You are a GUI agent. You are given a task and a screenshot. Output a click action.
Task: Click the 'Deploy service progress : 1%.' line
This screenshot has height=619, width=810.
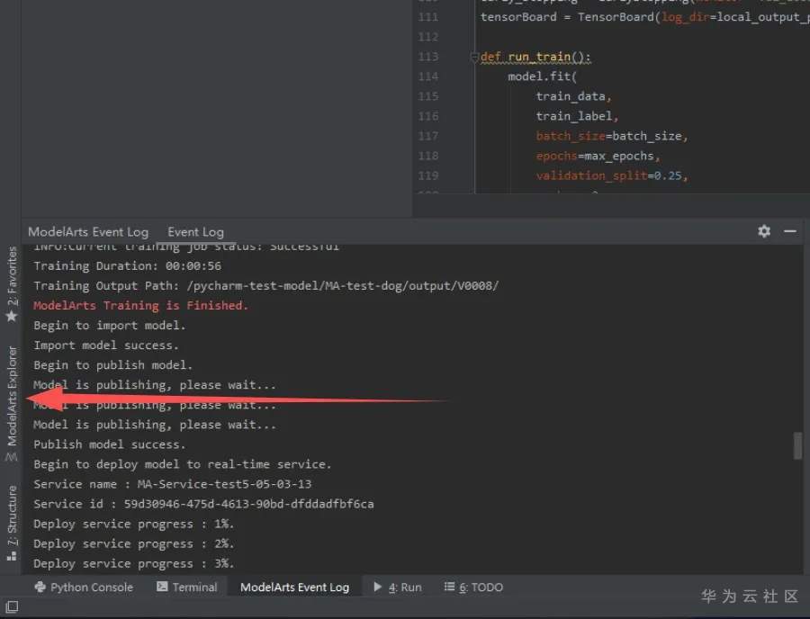134,524
